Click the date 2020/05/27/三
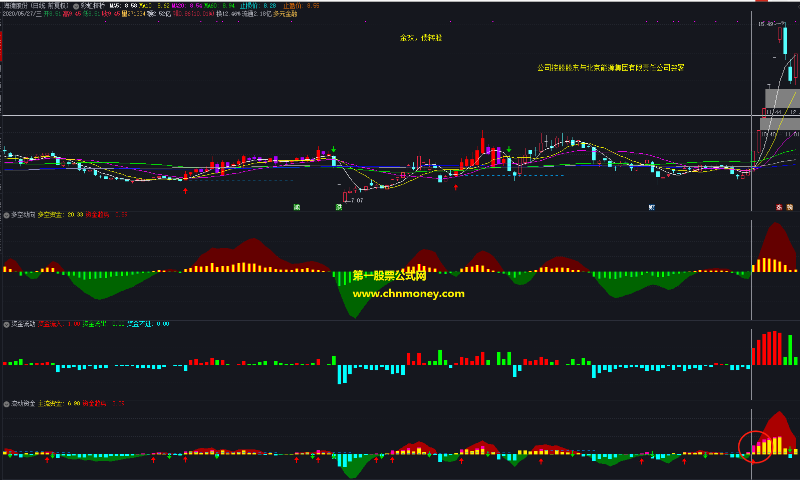Screen dimensions: 800x480 pos(22,14)
